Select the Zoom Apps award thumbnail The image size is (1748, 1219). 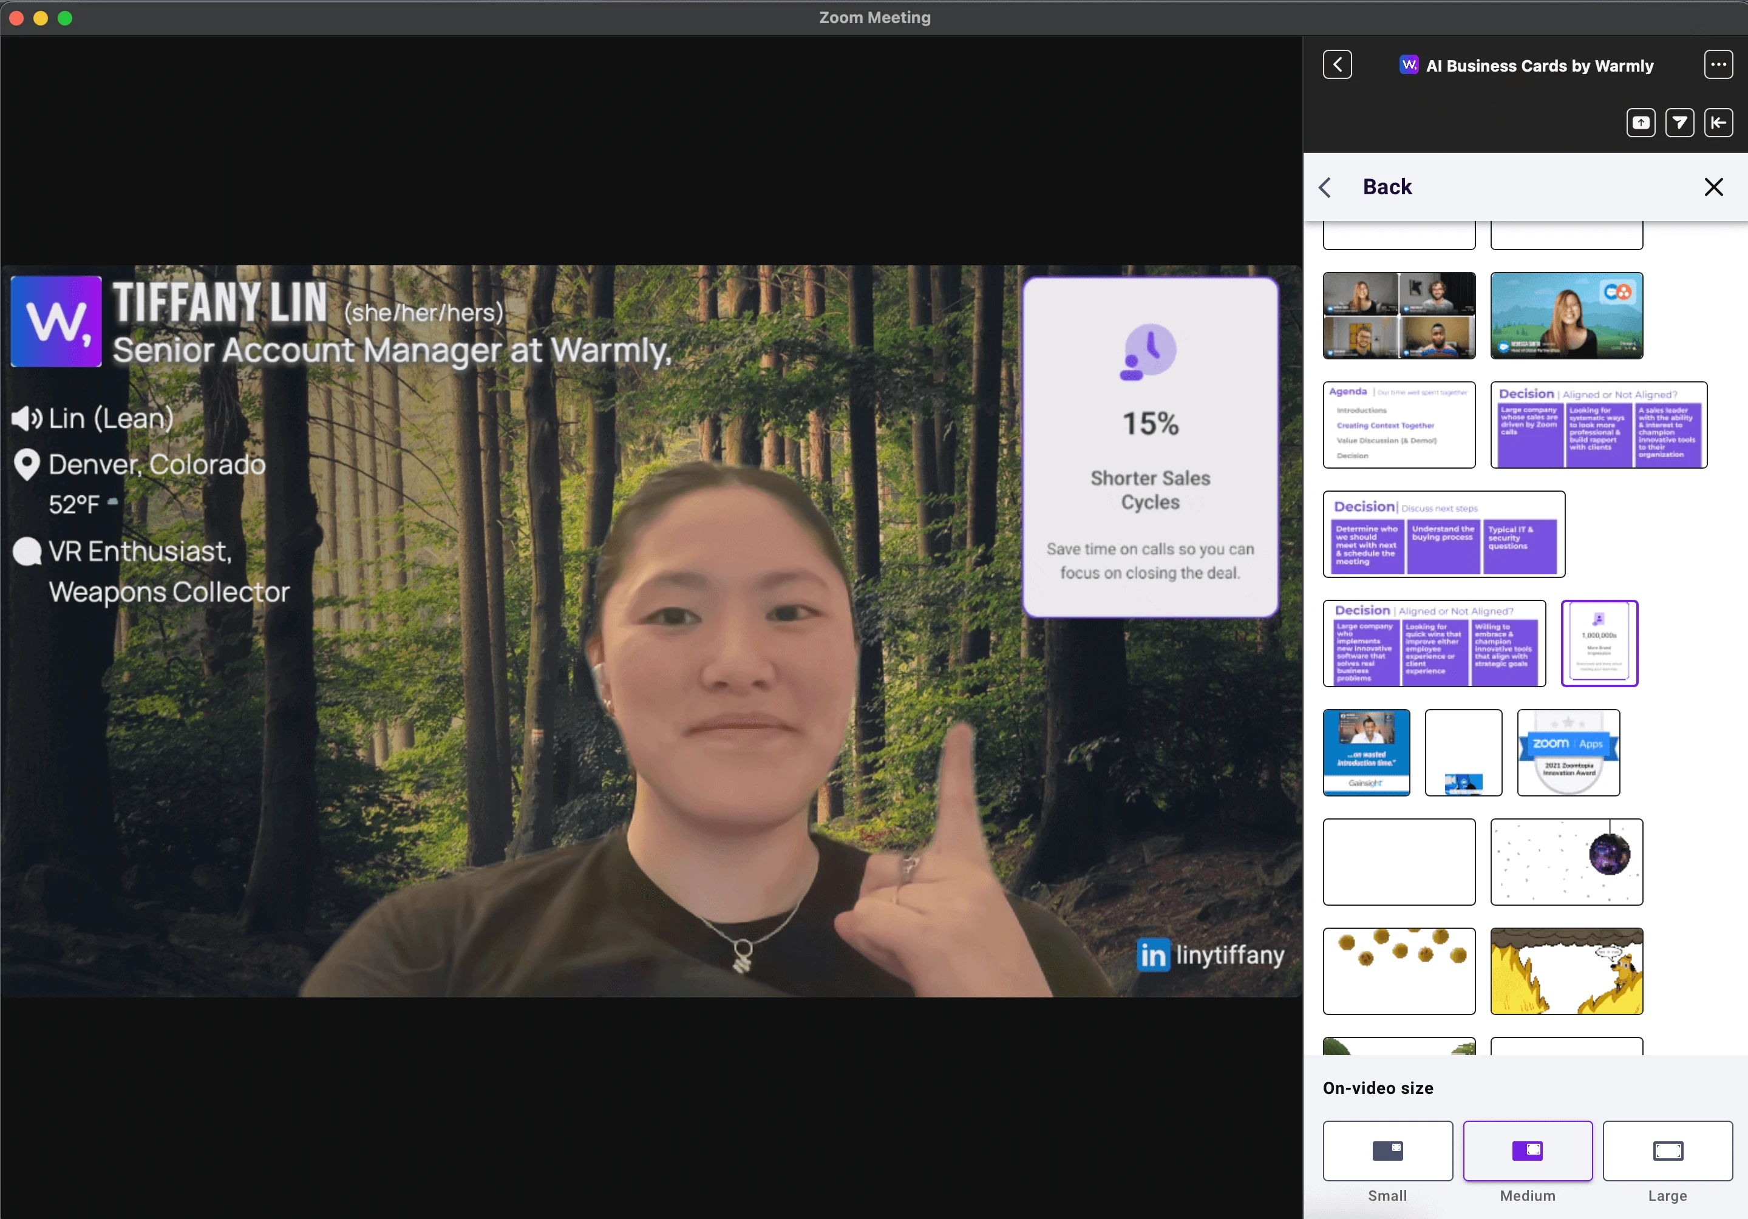click(1568, 752)
